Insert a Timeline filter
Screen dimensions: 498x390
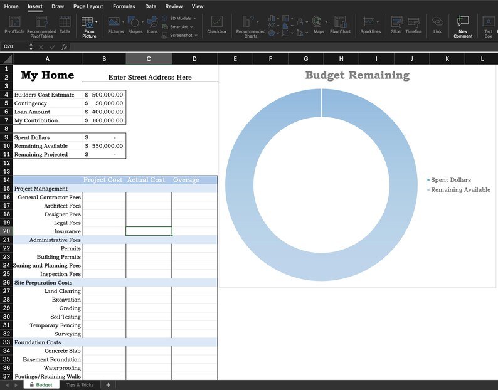click(413, 24)
